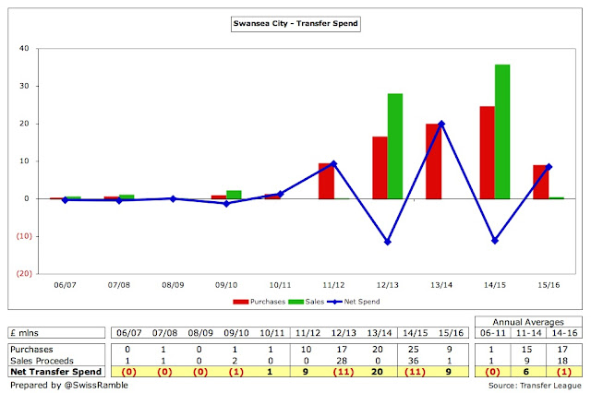Click the y-axis label 40
The height and width of the screenshot is (393, 591).
pyautogui.click(x=24, y=48)
